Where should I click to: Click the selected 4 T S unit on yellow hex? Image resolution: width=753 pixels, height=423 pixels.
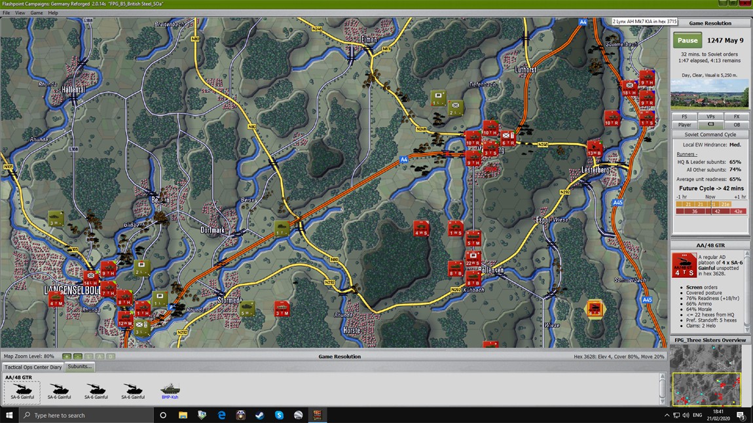(x=595, y=309)
